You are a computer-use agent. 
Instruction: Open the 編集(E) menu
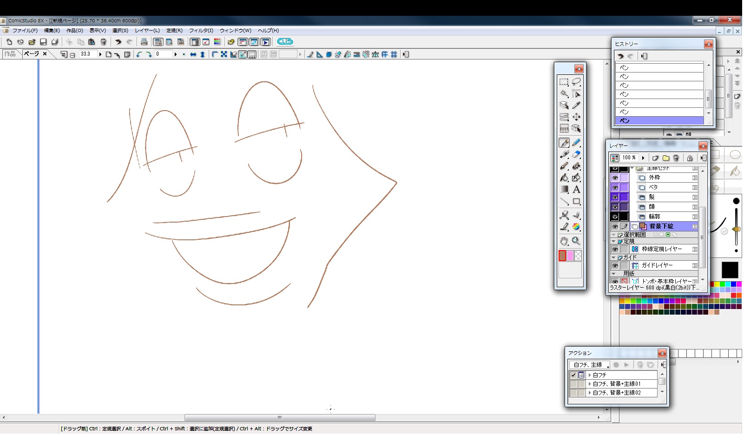[52, 31]
